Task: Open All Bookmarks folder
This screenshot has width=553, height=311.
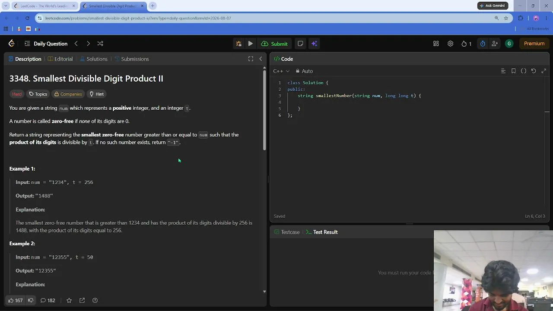Action: click(x=535, y=29)
